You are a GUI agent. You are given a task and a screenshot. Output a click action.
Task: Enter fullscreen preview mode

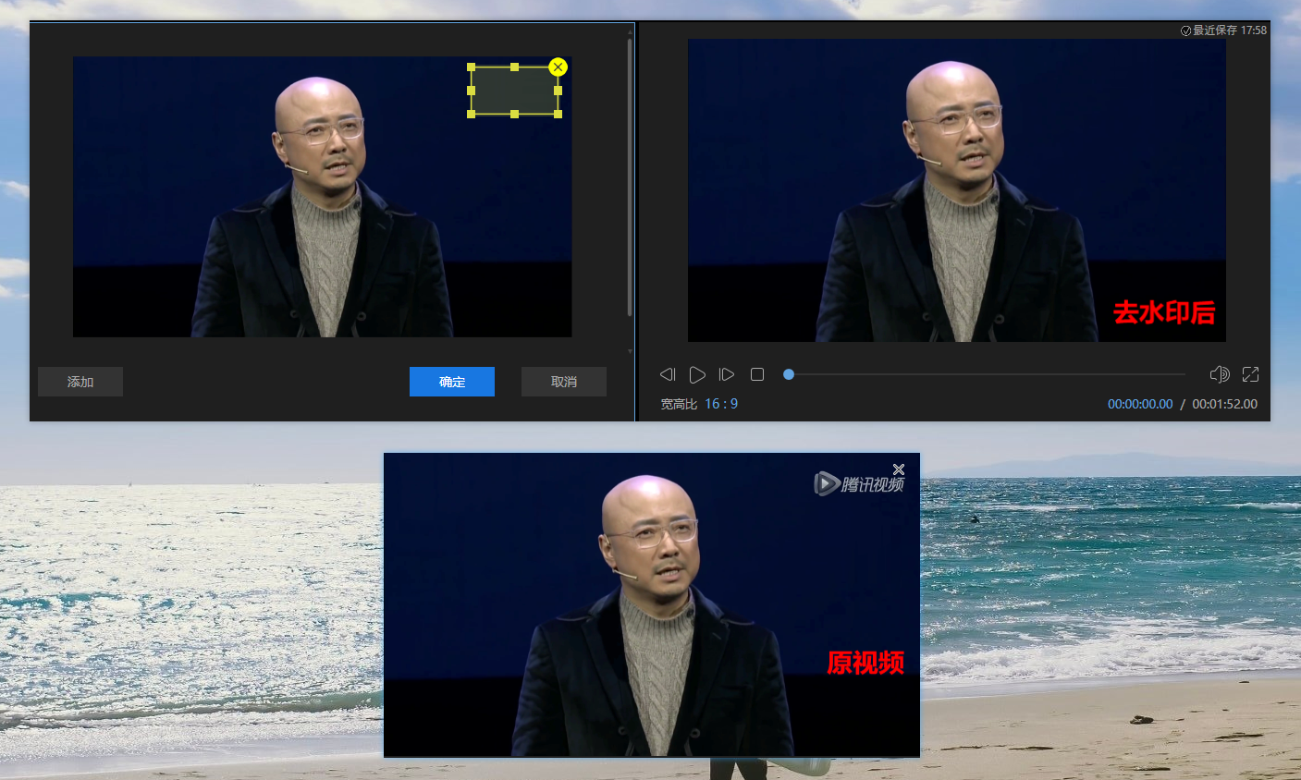[1251, 374]
